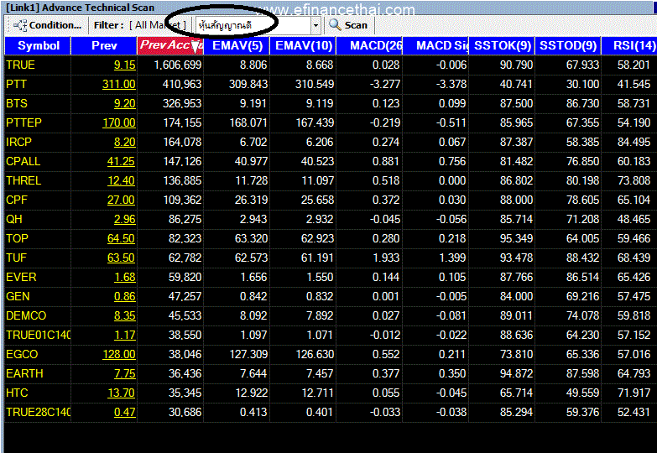Select the QH symbol cell
The image size is (657, 453).
[37, 220]
